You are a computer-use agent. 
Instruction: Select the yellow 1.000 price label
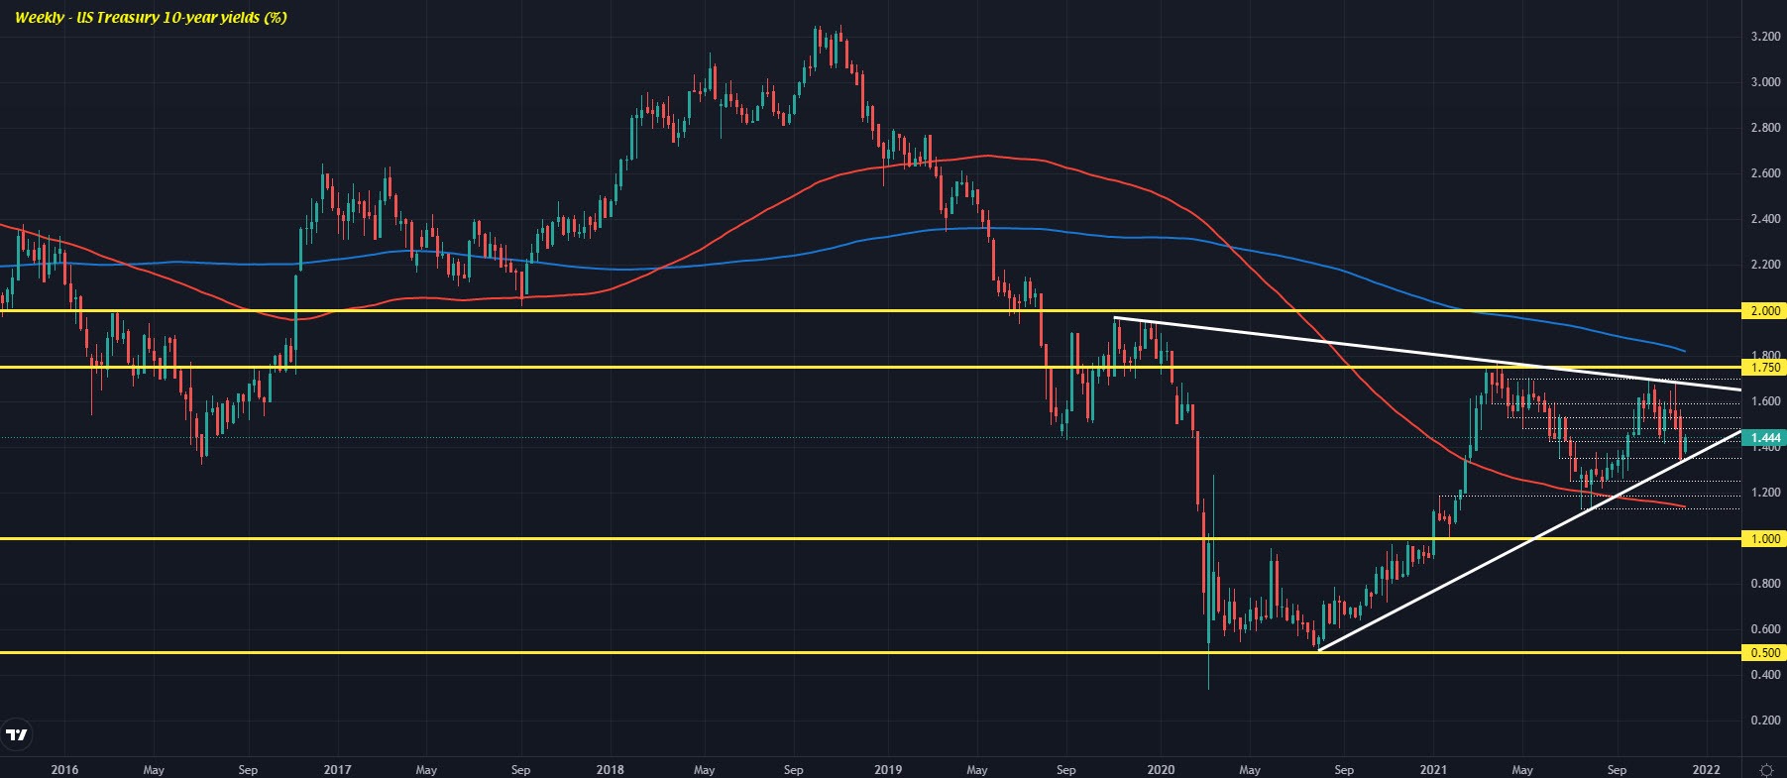pos(1765,538)
